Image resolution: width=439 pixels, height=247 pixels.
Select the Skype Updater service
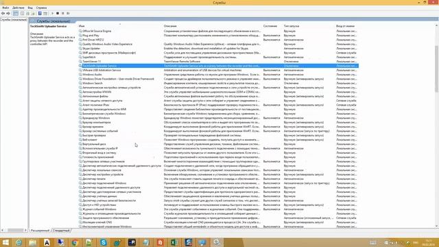click(91, 49)
